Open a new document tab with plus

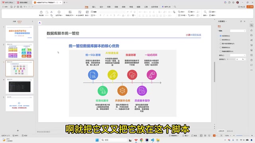coord(64,2)
